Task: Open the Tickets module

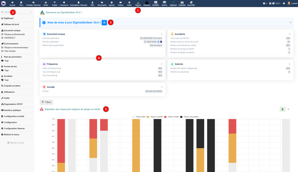Action: 120,3
